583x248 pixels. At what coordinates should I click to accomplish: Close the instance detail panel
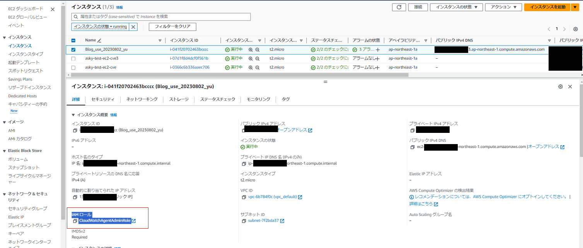tap(570, 87)
